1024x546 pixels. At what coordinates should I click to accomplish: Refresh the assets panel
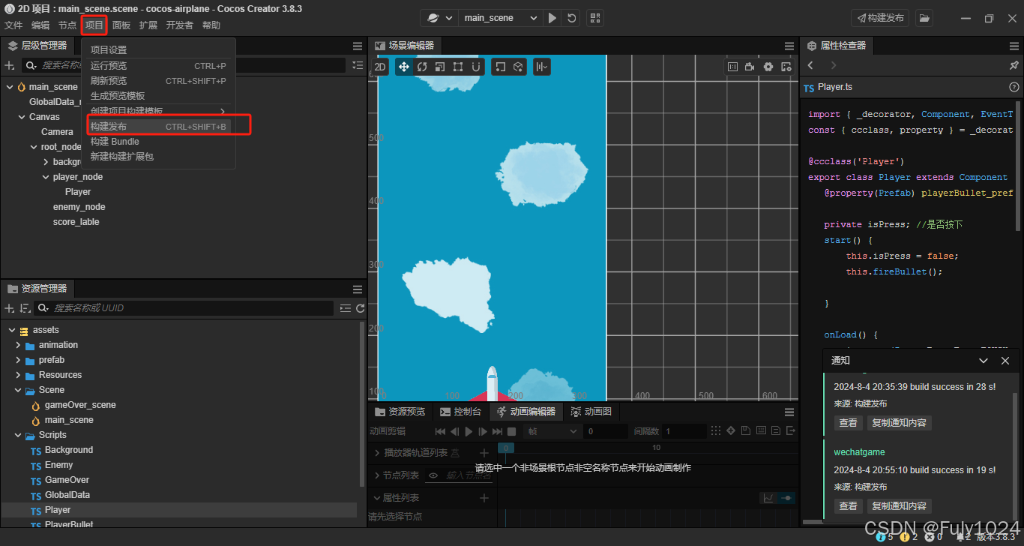pyautogui.click(x=361, y=308)
